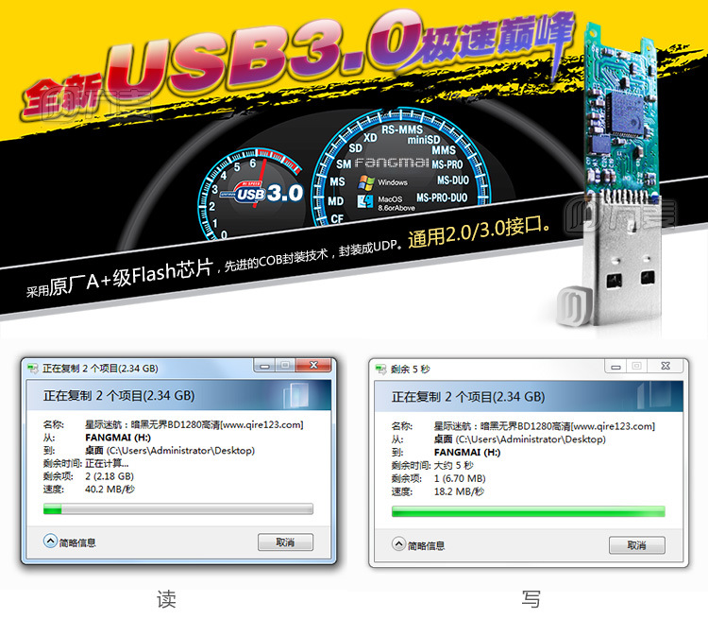Click the file folder animation icon in the left dialog
This screenshot has height=619, width=708.
(x=295, y=395)
